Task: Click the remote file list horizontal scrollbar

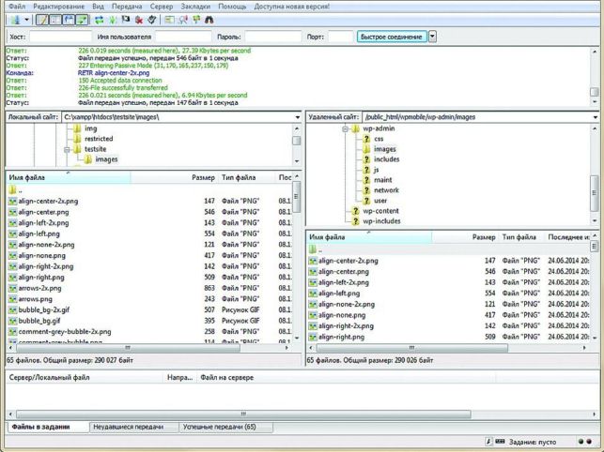Action: tap(411, 348)
